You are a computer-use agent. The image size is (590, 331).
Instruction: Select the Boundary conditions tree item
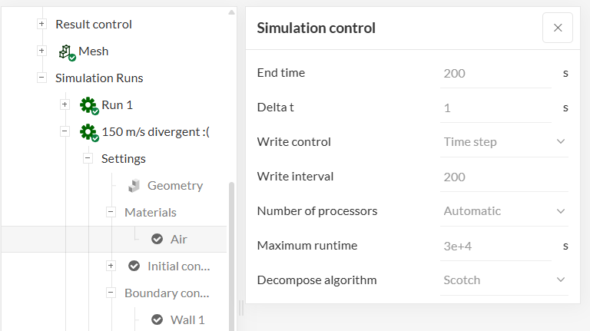click(167, 293)
